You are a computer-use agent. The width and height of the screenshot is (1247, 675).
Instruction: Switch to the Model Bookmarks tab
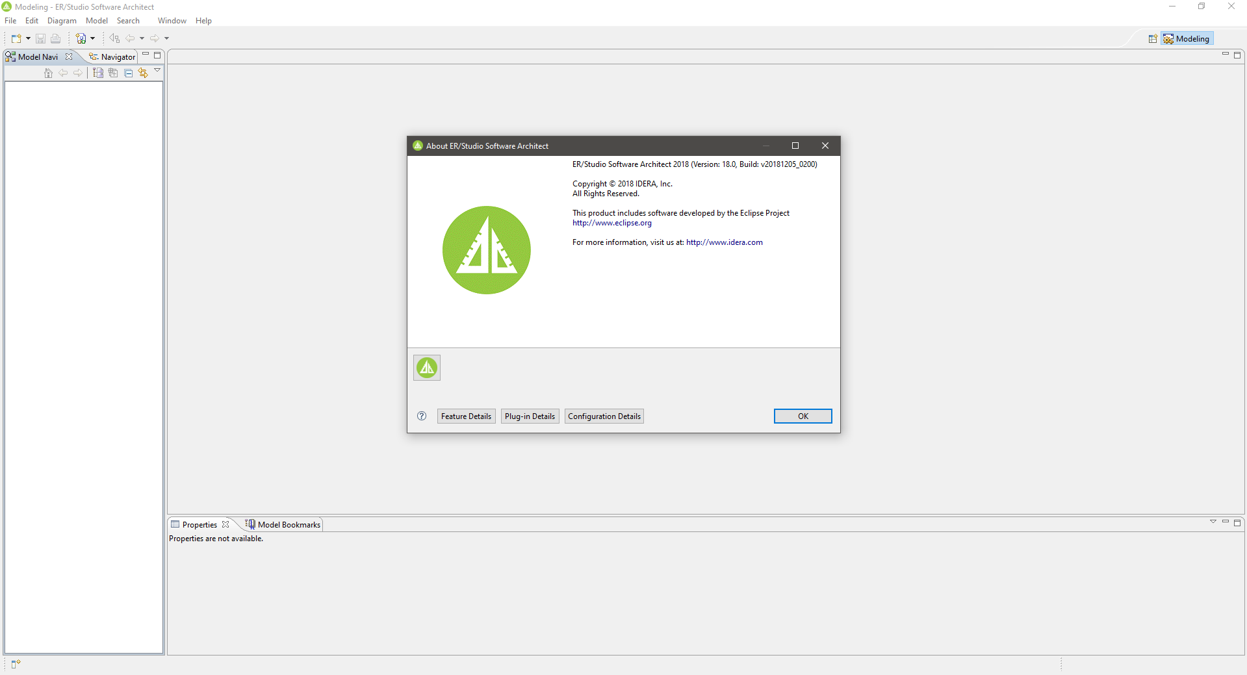pyautogui.click(x=283, y=525)
